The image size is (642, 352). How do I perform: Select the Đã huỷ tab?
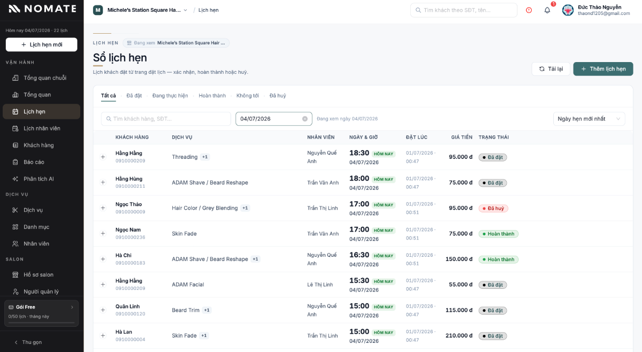coord(278,96)
